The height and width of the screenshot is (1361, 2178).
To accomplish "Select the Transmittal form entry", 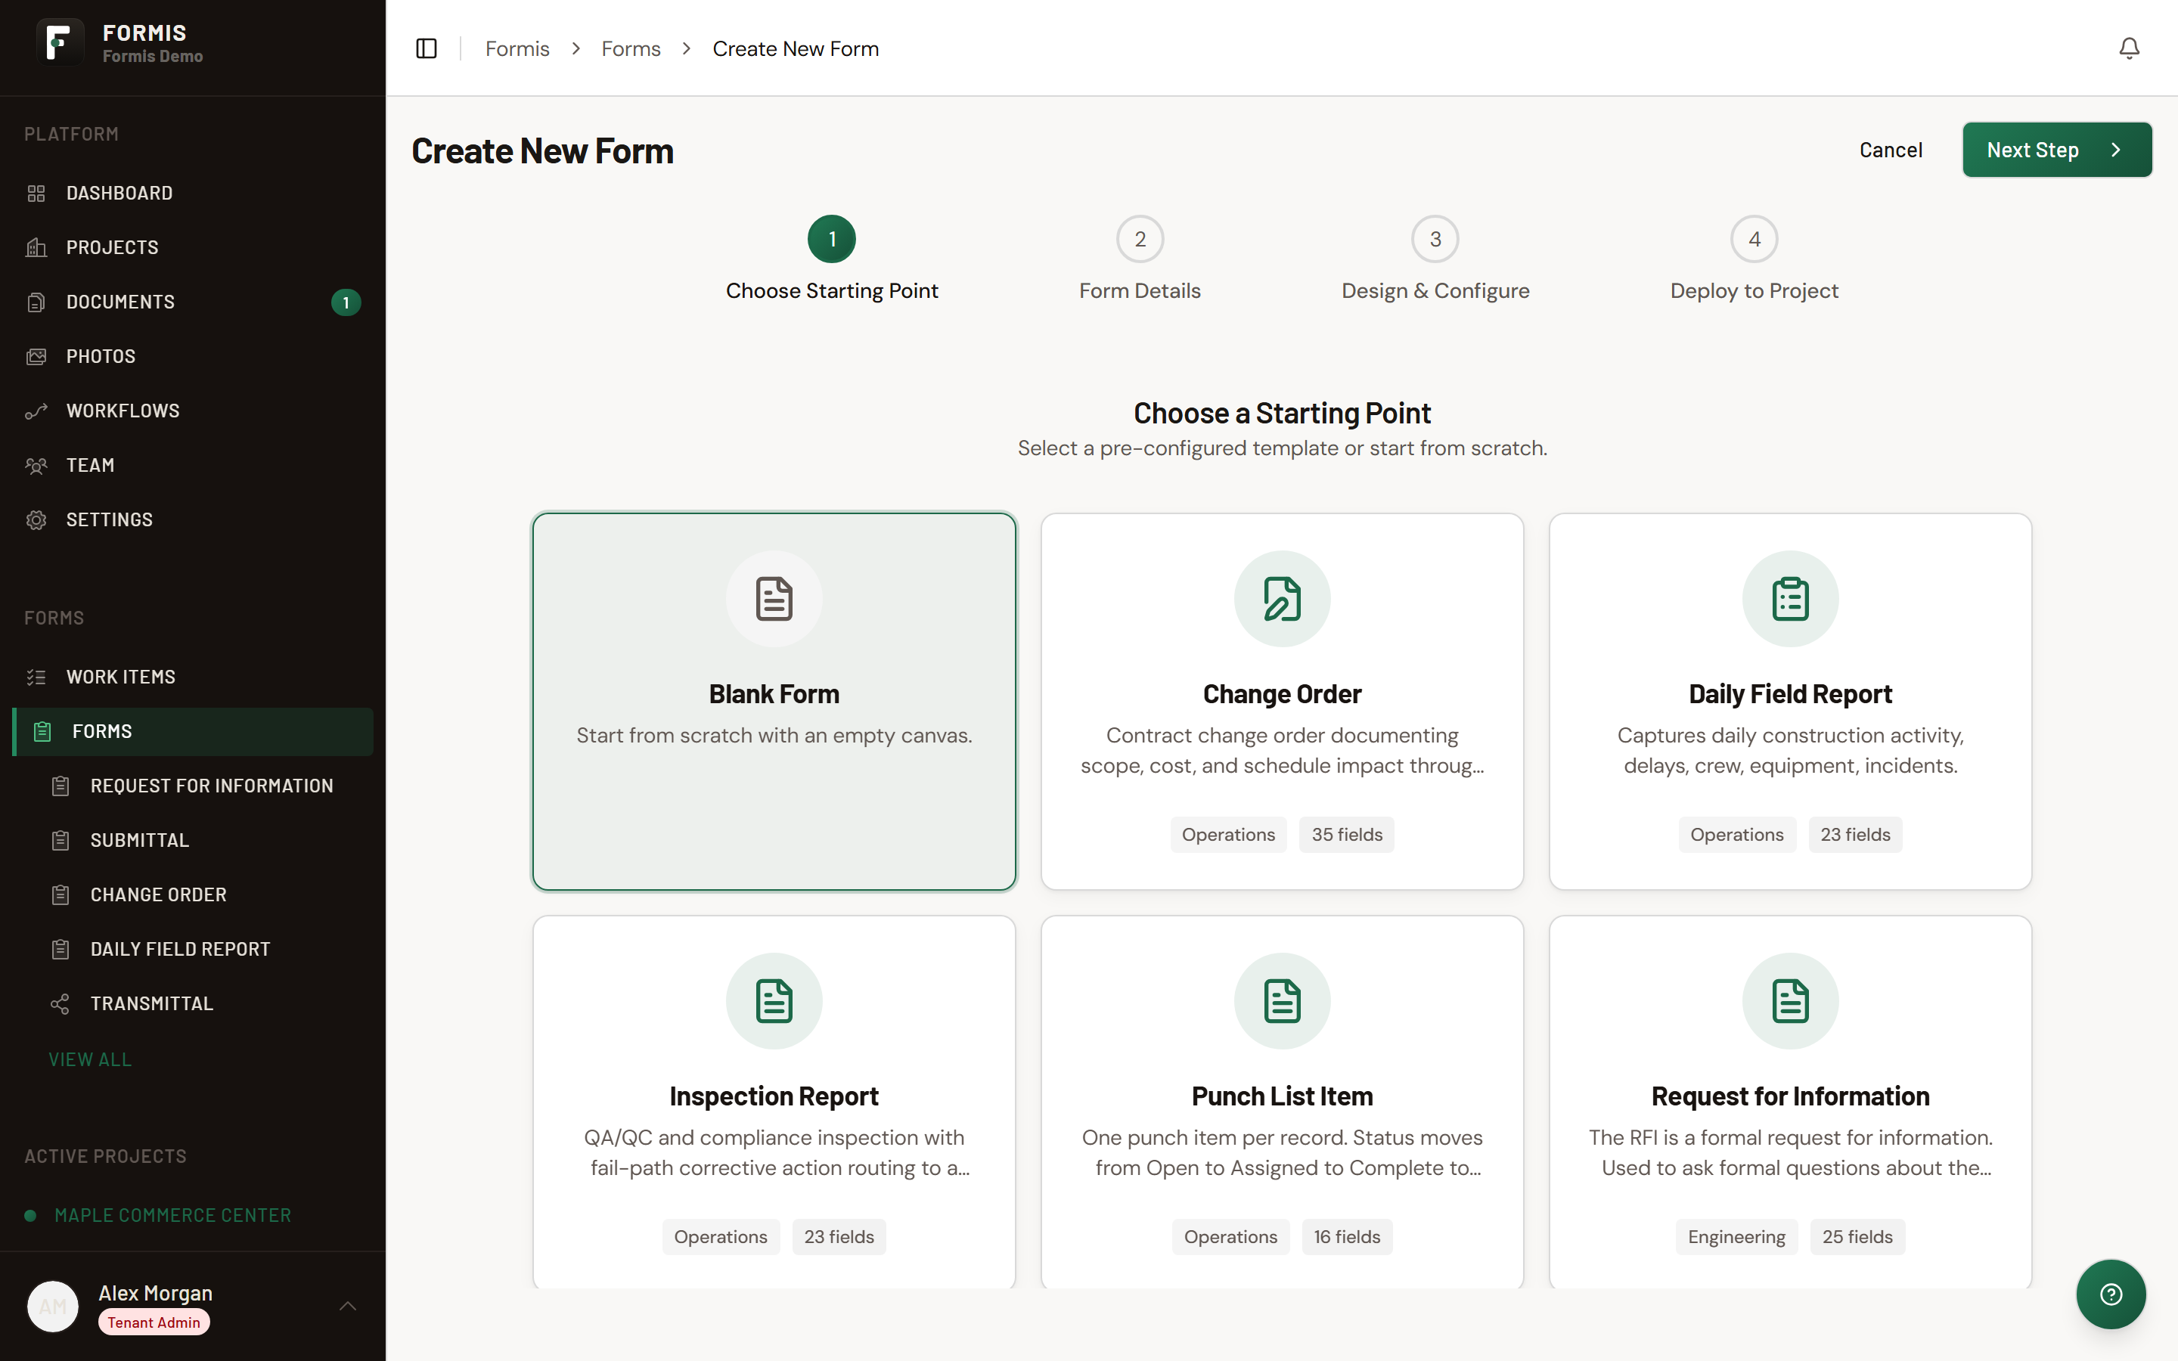I will pyautogui.click(x=204, y=1003).
